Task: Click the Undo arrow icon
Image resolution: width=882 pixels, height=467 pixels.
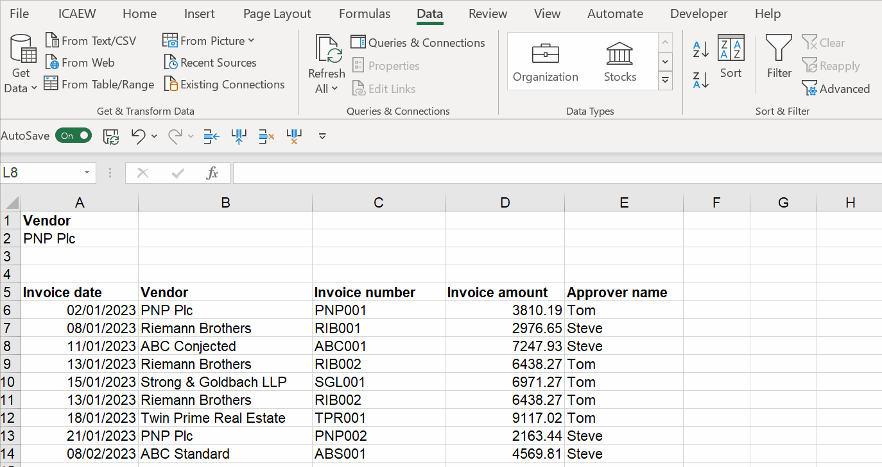Action: coord(137,136)
